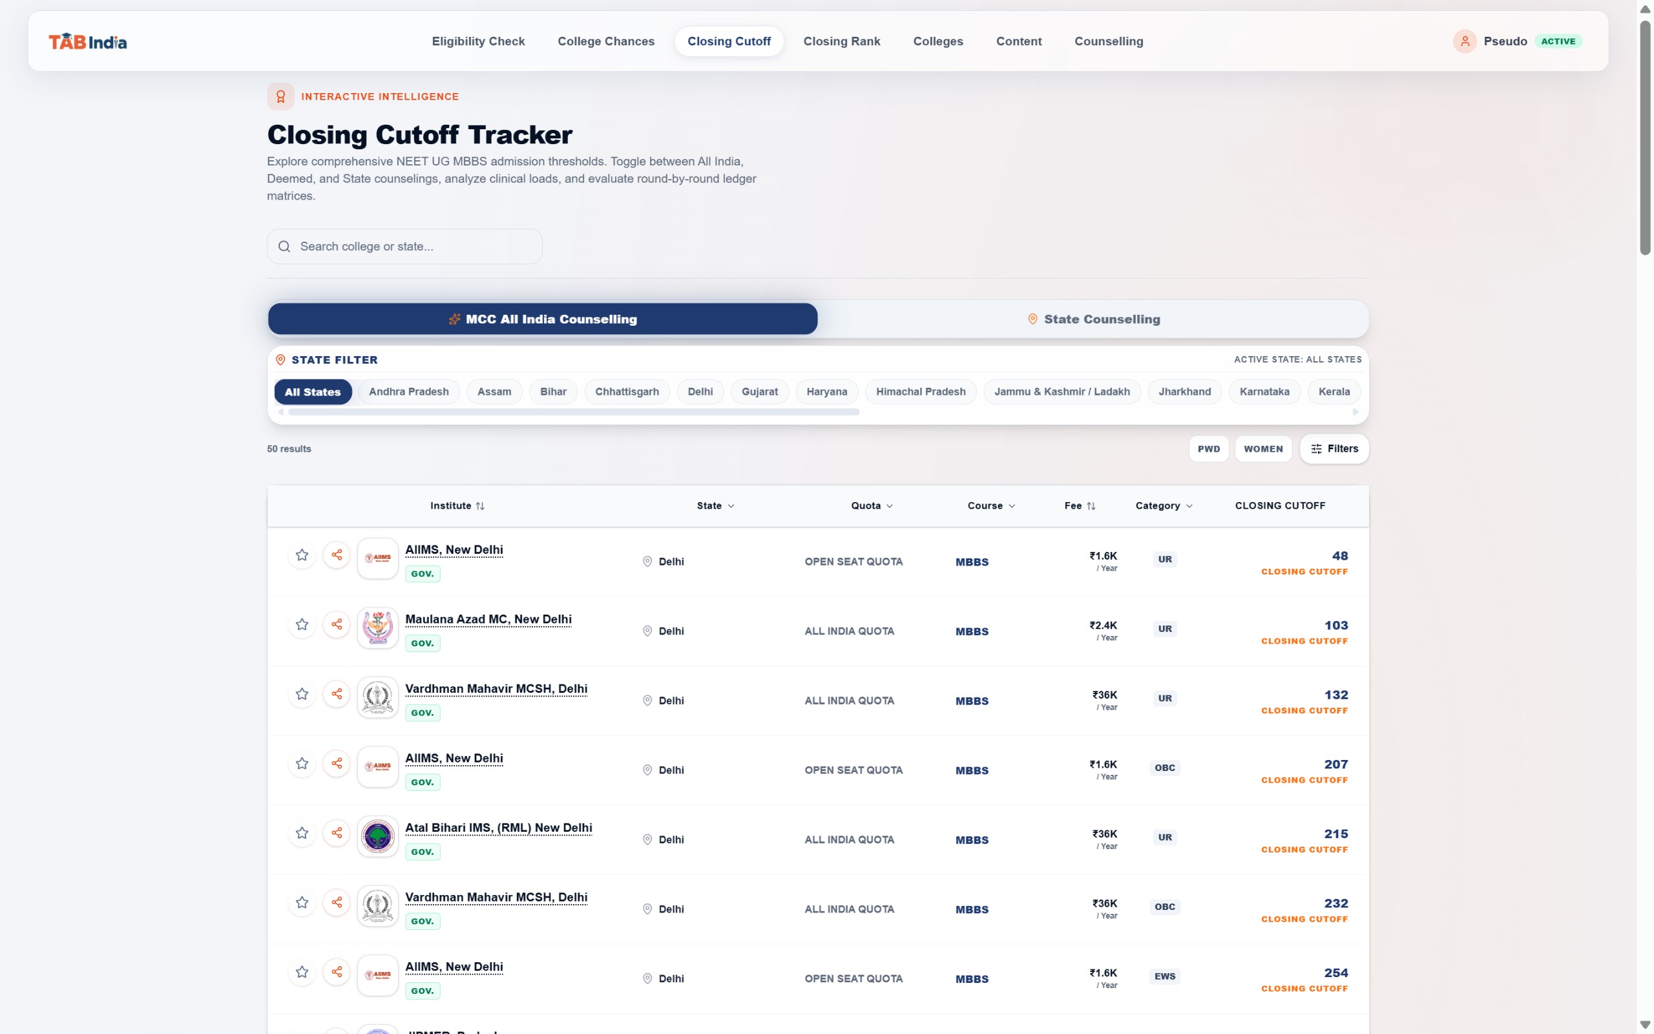Viewport: 1654px width, 1034px height.
Task: Filter by Andhra Pradesh state
Action: [409, 392]
